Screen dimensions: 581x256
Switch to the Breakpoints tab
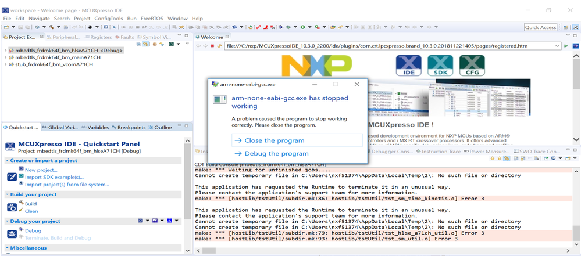click(x=129, y=127)
